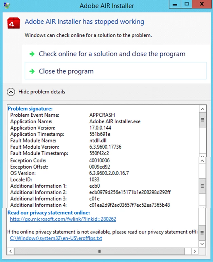The image size is (213, 262).
Task: Select fault module version 6.3.9600.17736
Action: [x=105, y=147]
